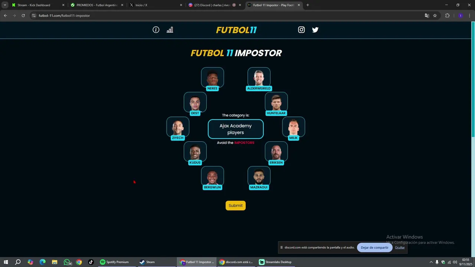Close the Inicio / X tab
475x267 pixels.
[x=181, y=5]
